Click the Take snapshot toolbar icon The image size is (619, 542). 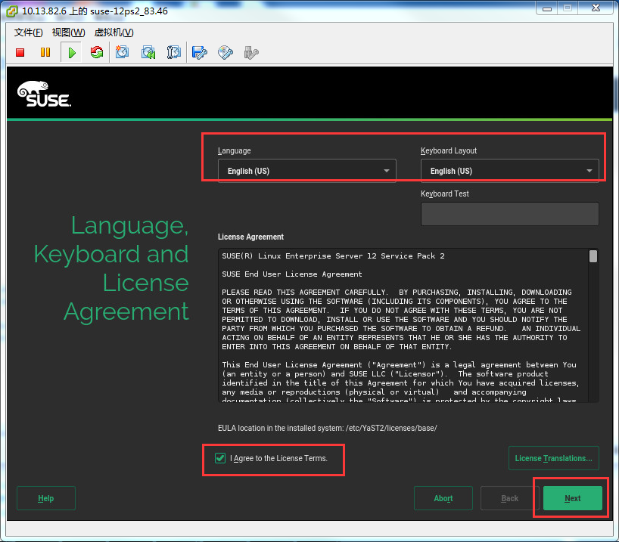[123, 52]
